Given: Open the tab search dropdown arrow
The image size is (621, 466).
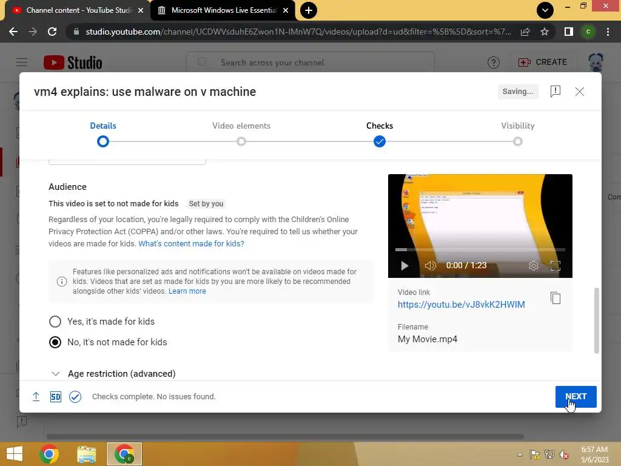Looking at the screenshot, I should tap(545, 10).
